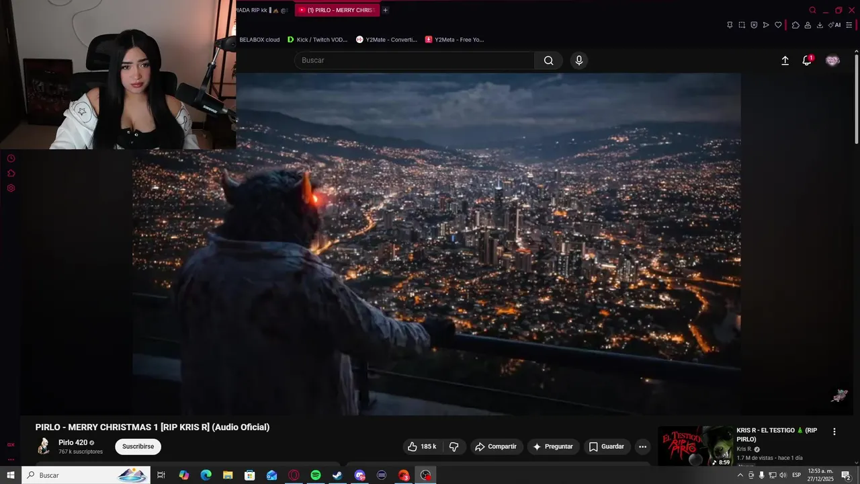This screenshot has height=484, width=860.
Task: Click the browser tab search magnifier icon
Action: coord(812,10)
